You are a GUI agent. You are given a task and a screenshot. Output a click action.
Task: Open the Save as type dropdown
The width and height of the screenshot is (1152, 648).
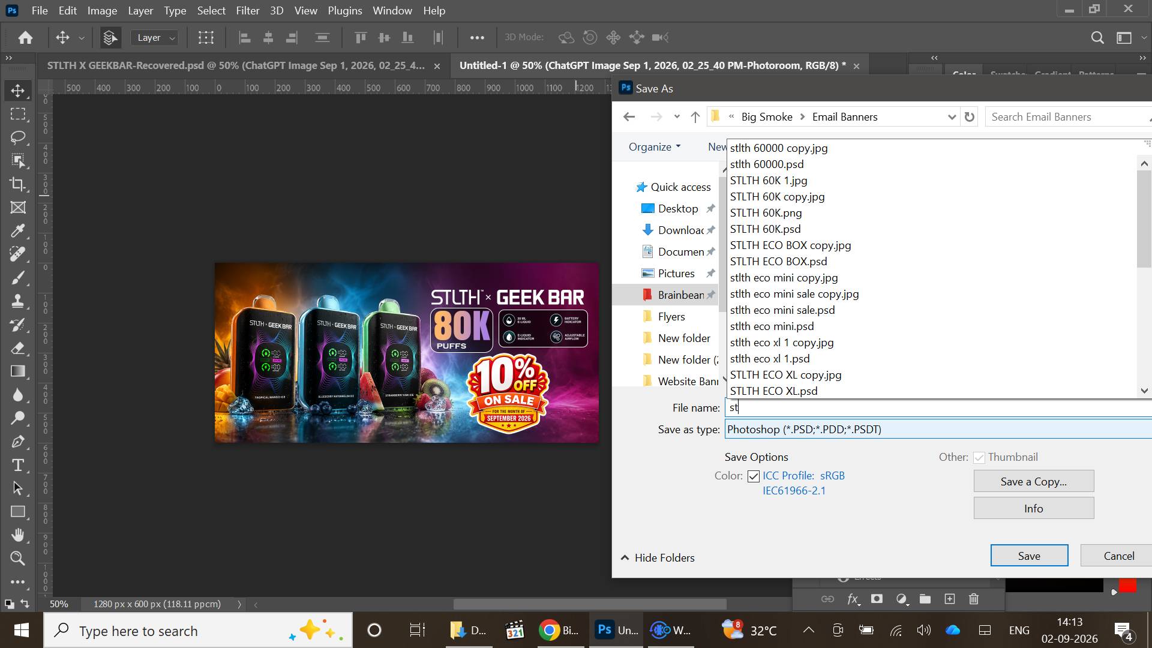tap(938, 430)
